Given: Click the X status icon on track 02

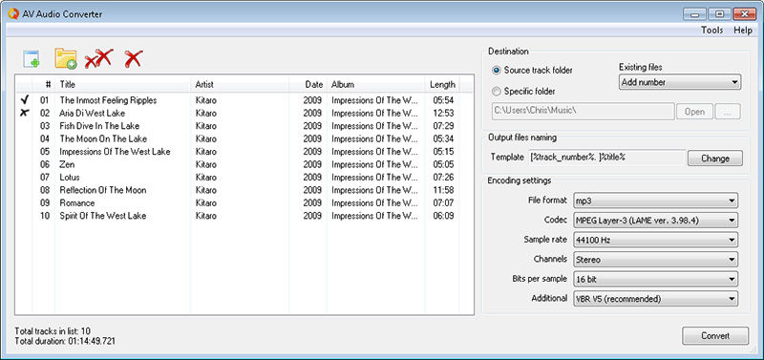Looking at the screenshot, I should click(25, 113).
